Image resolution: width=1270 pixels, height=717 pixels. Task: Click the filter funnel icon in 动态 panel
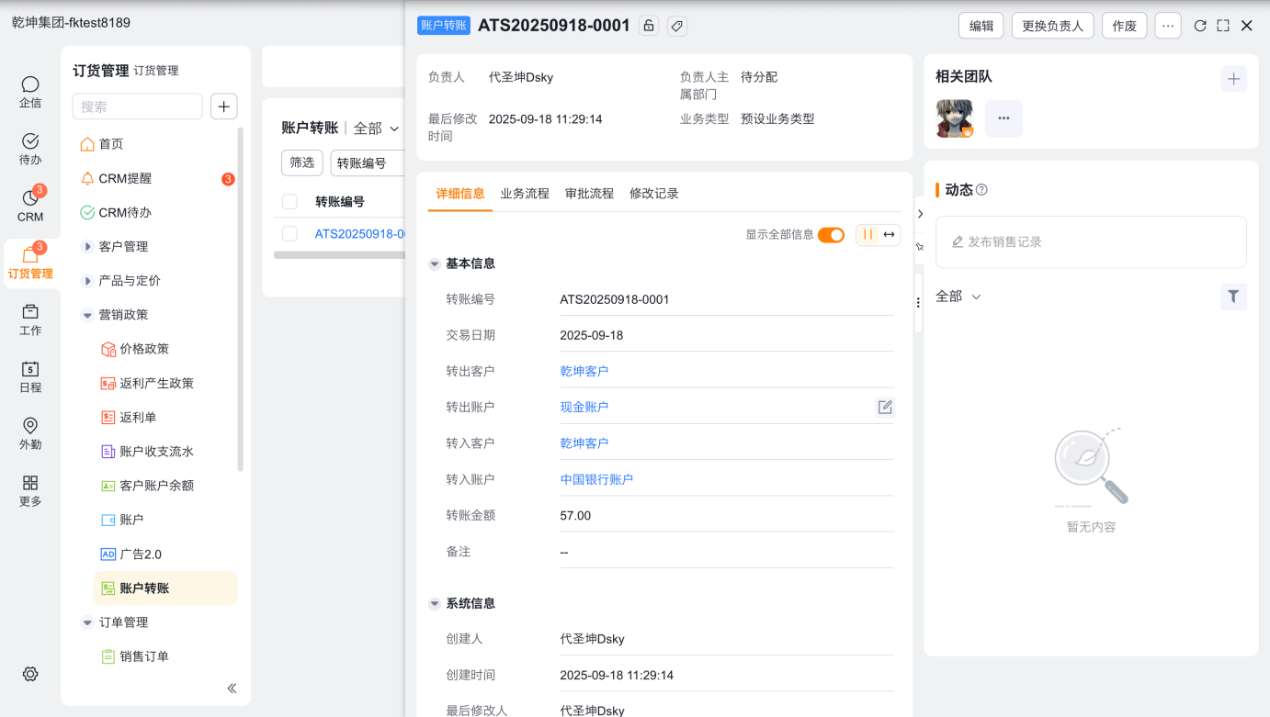1233,297
